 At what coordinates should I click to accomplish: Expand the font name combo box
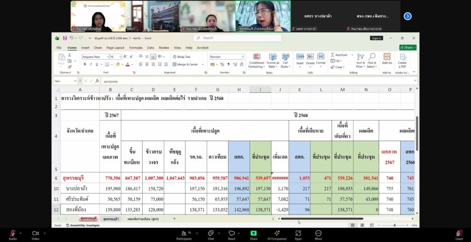pyautogui.click(x=106, y=57)
